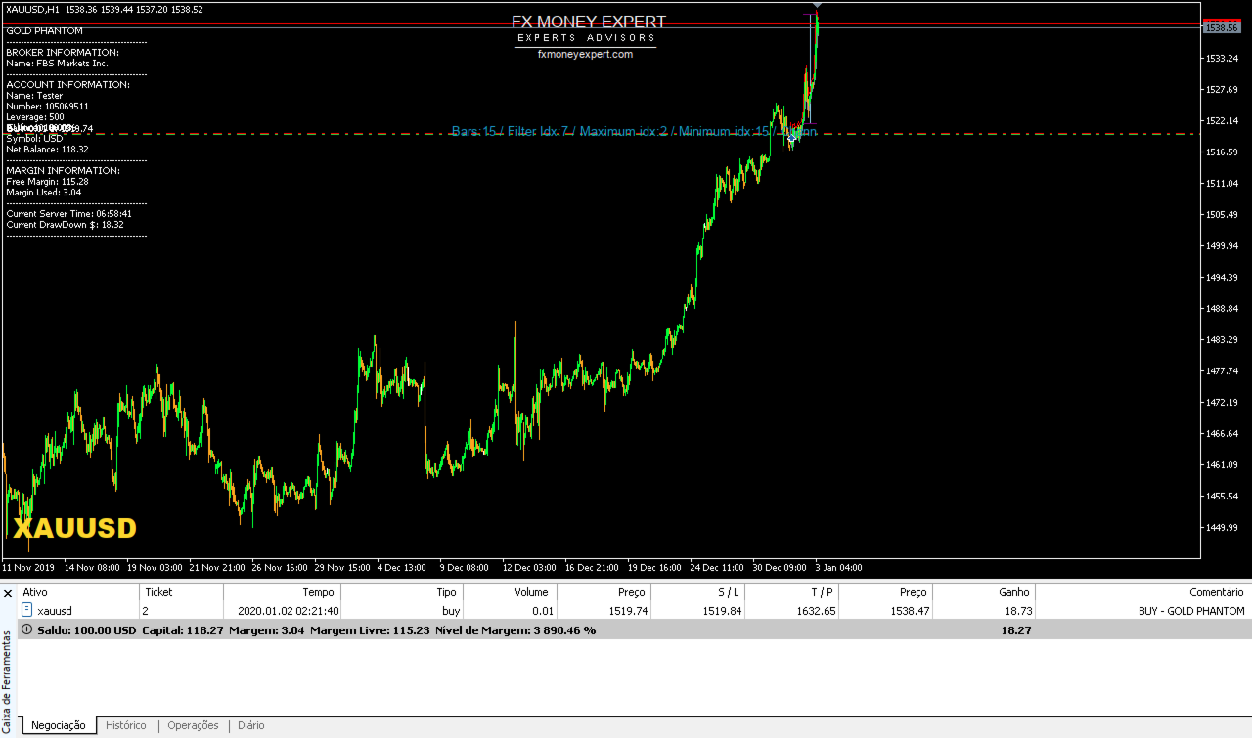Screen dimensions: 1252x738
Task: Click the BUY - GOLD PHANTOM comment
Action: (1191, 611)
